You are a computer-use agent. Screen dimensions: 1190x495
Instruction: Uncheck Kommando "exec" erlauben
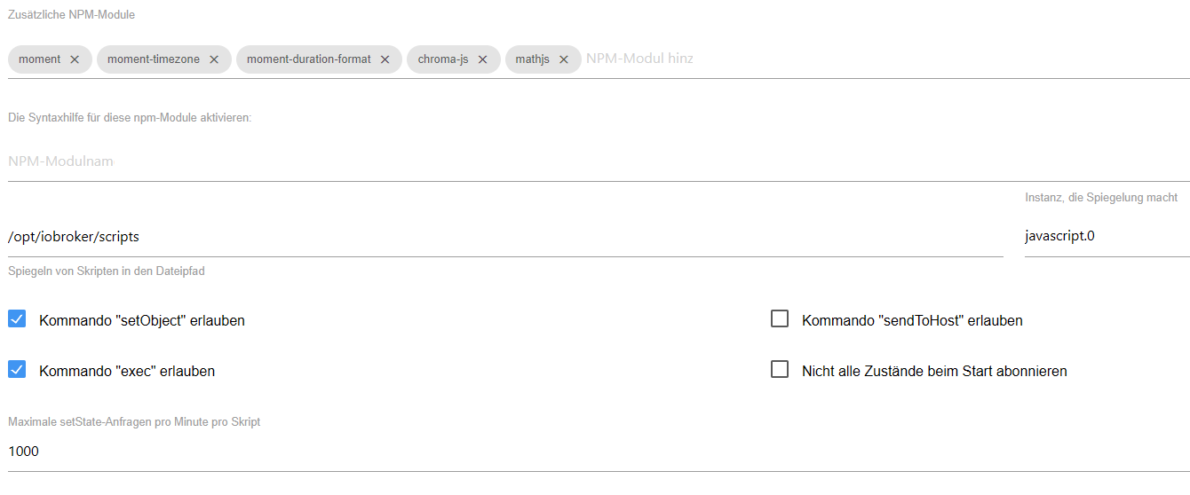[x=17, y=370]
